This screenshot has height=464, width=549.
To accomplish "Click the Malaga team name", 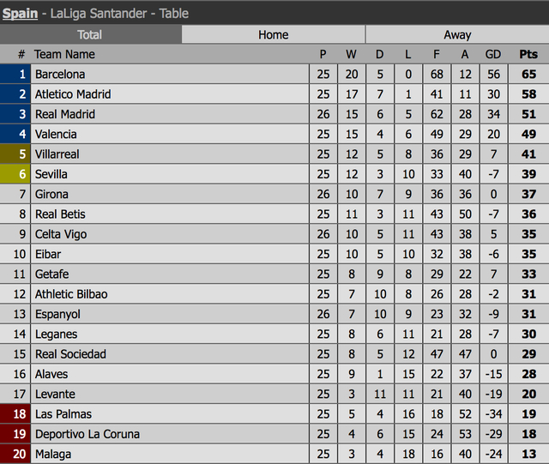I will coord(53,455).
